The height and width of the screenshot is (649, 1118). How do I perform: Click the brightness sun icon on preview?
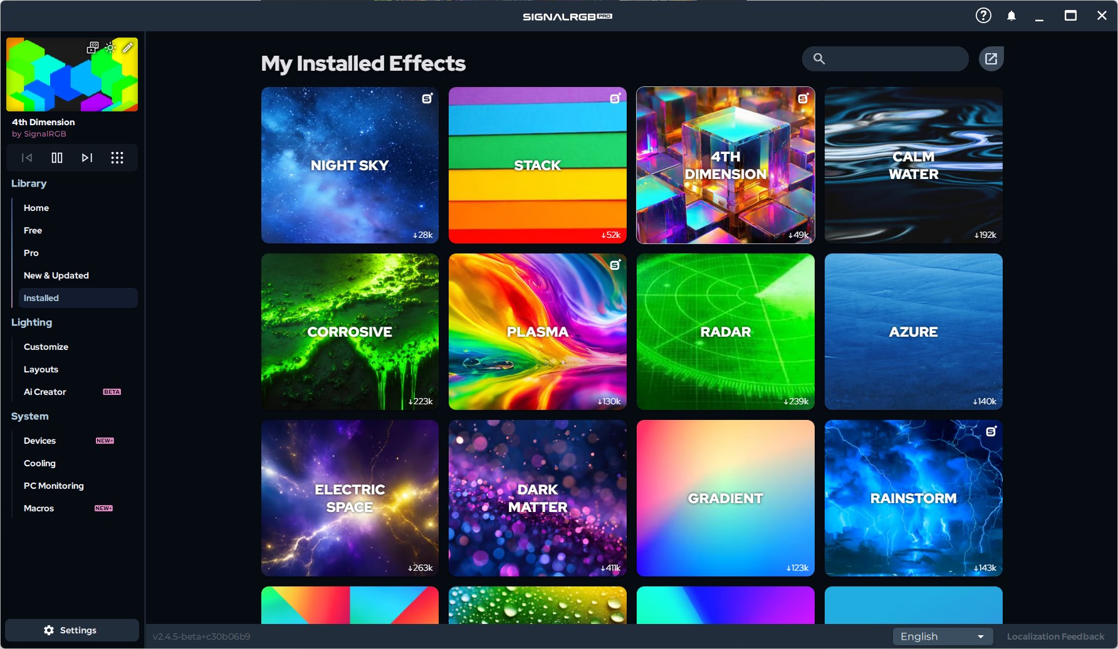click(x=110, y=48)
